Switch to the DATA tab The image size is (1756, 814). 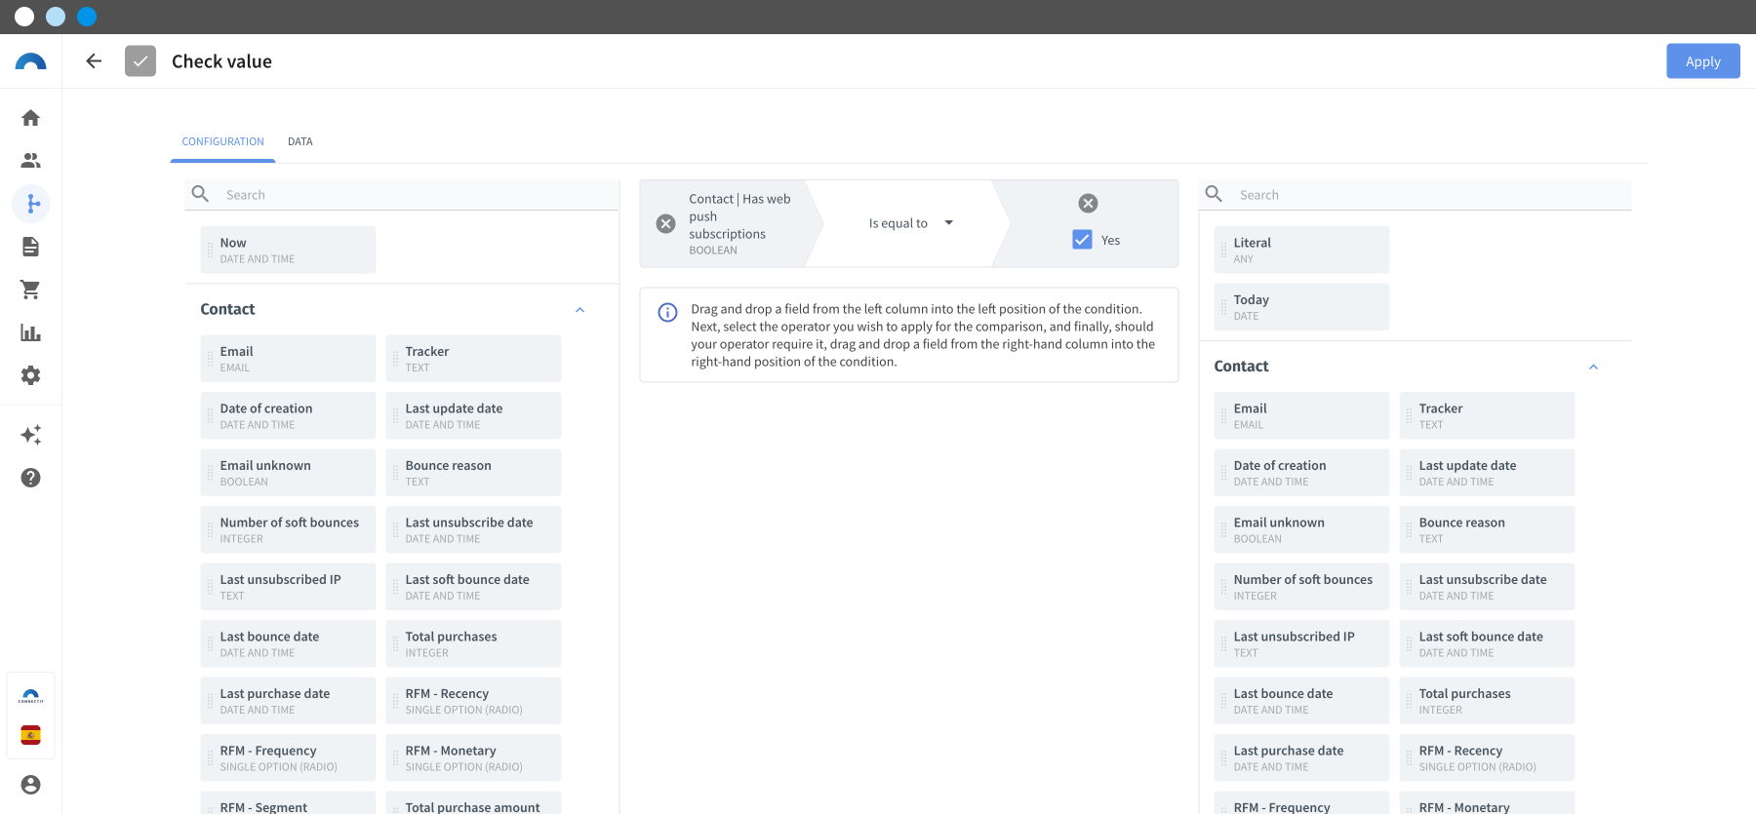point(300,141)
